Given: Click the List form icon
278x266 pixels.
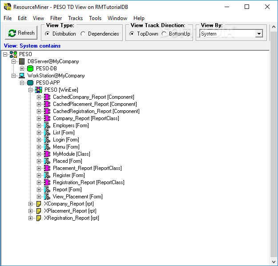Looking at the screenshot, I should click(x=47, y=133).
